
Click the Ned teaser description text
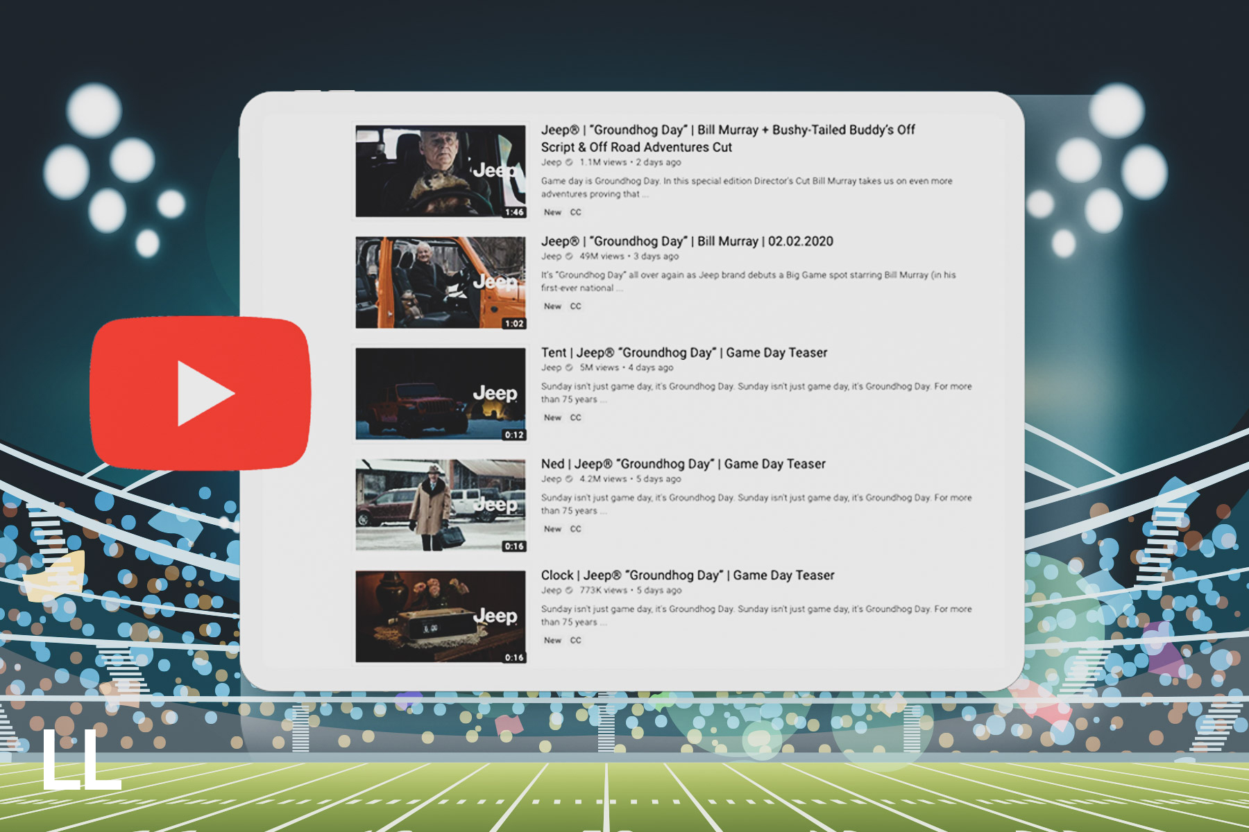pos(756,504)
